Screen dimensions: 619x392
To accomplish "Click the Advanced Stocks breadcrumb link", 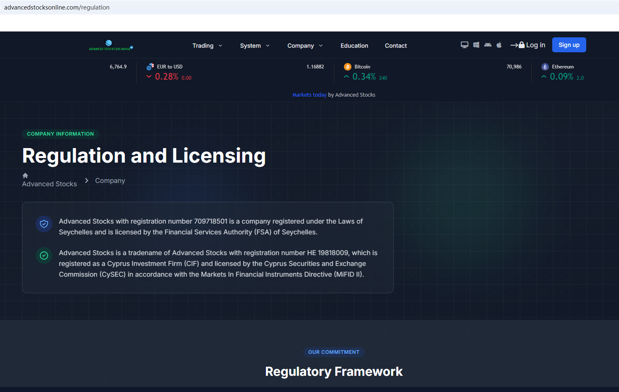I will 49,184.
